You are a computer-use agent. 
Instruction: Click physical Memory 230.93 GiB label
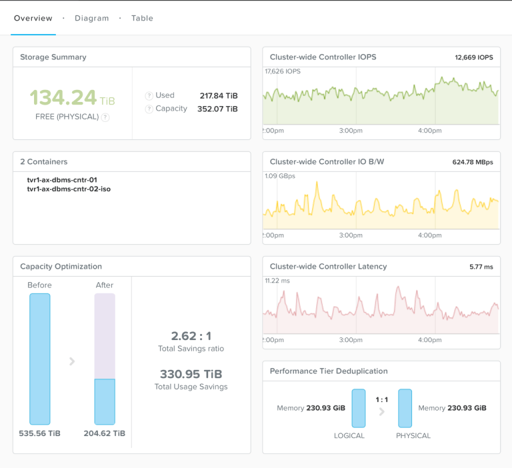(452, 408)
